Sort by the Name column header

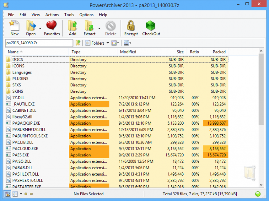tap(37, 52)
